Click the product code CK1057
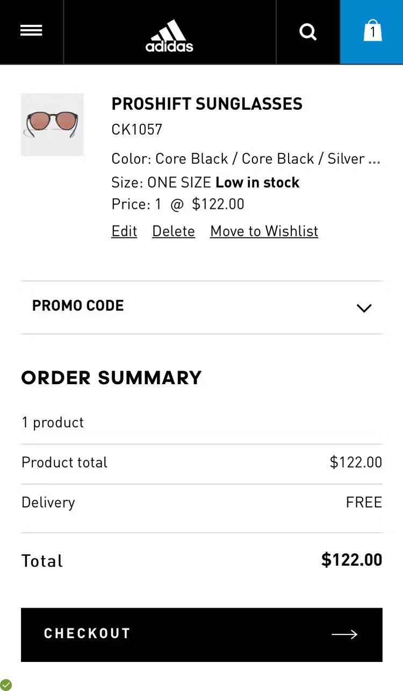Viewport: 403px width, 691px height. 136,130
